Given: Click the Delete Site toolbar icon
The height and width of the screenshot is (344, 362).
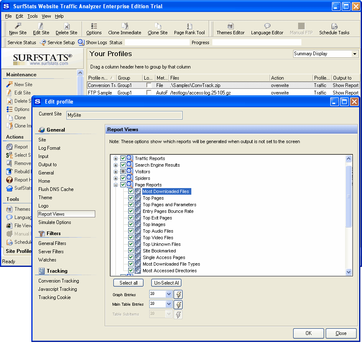Looking at the screenshot, I should 66,26.
